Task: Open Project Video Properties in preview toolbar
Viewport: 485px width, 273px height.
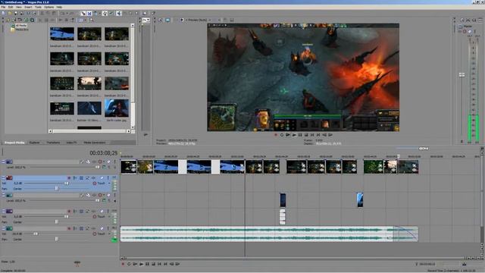Action: point(160,20)
